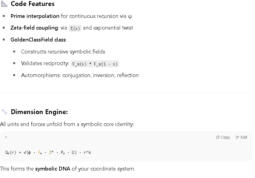Click the 'Constructs recursive symbolic fields' bullet
This screenshot has width=255, height=178.
tap(63, 52)
